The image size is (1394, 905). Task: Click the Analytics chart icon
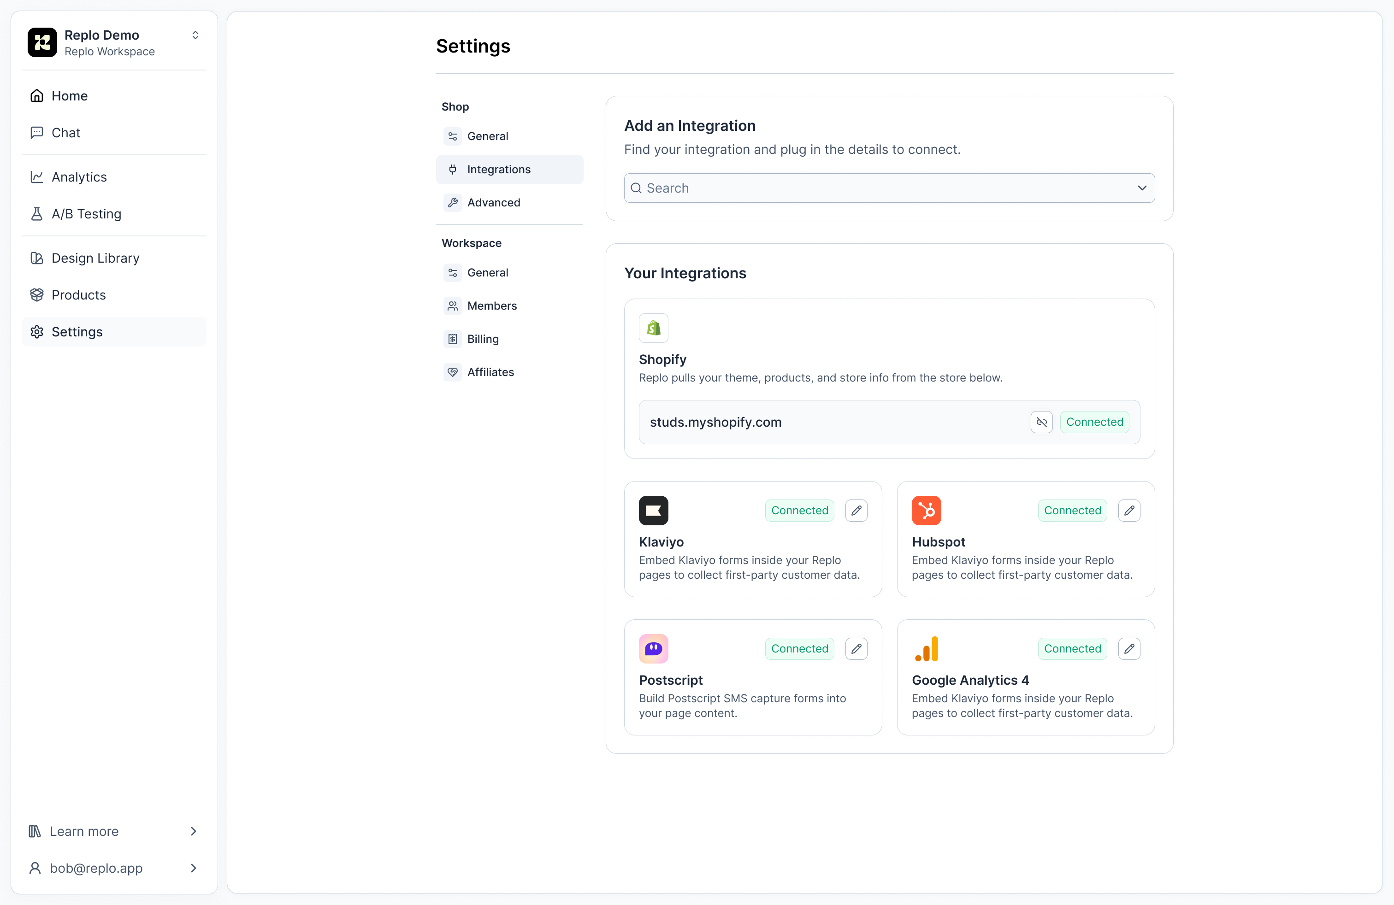pyautogui.click(x=36, y=177)
